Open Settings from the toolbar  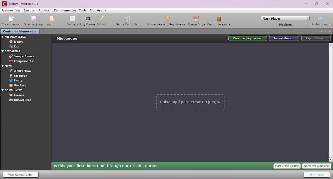[72, 19]
